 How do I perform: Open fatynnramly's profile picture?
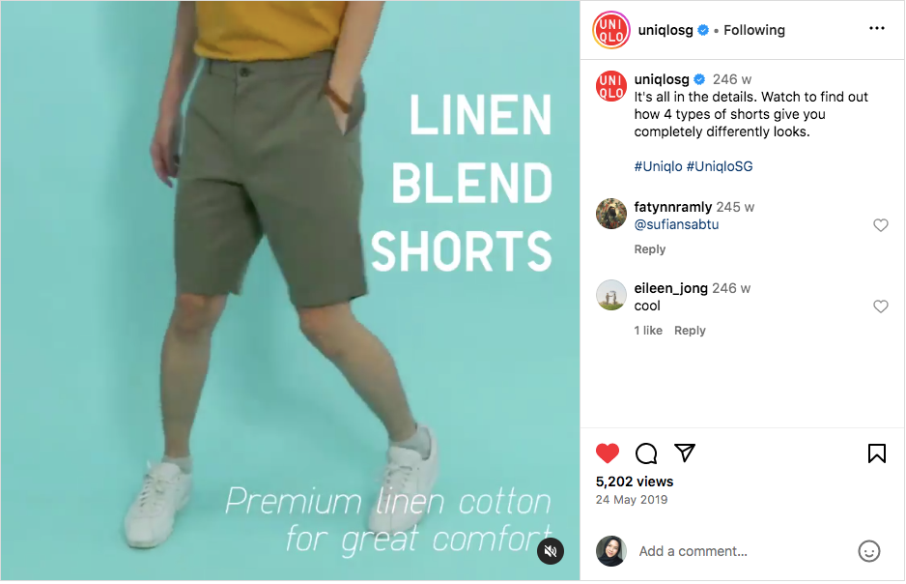click(x=610, y=214)
